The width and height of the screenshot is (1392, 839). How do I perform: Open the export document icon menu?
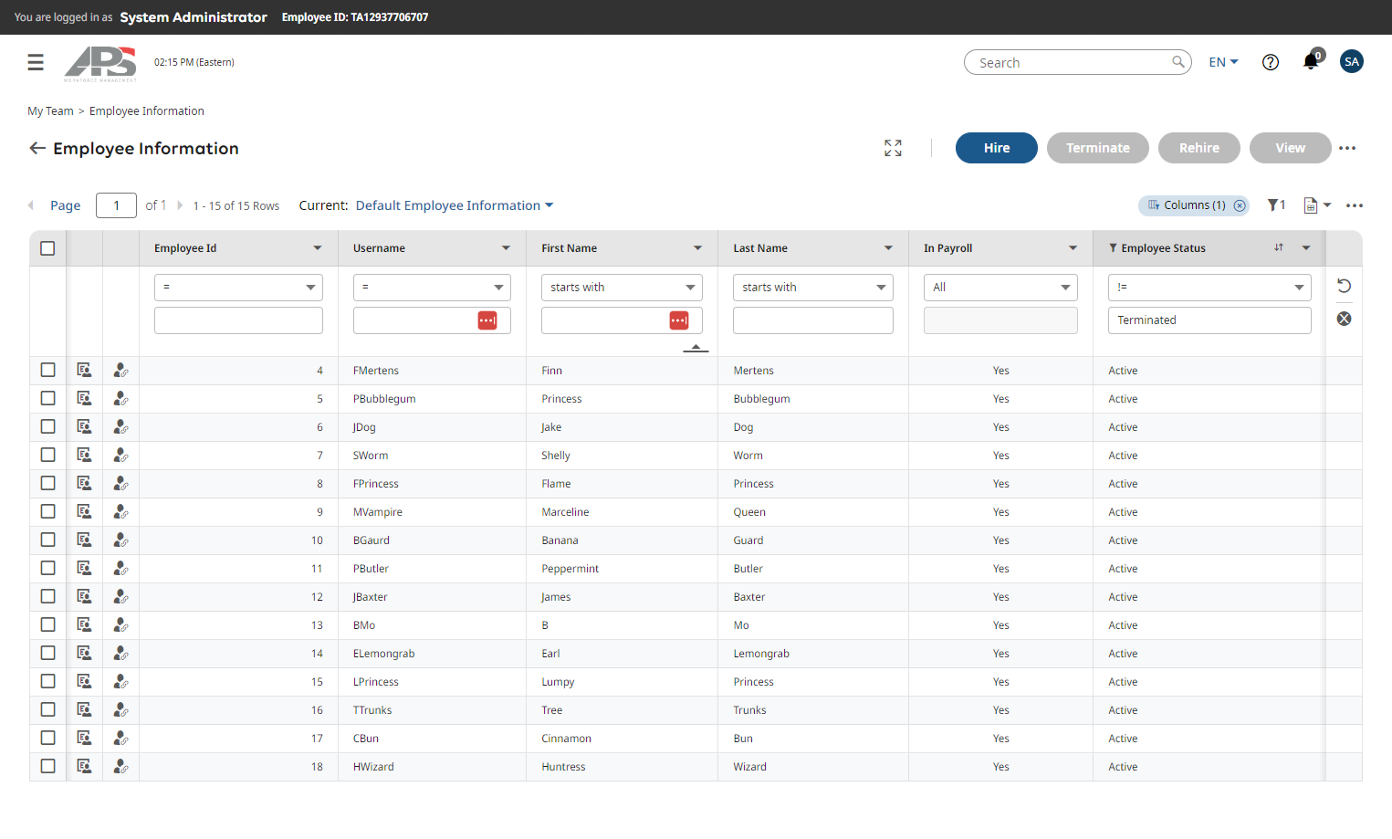(1317, 205)
